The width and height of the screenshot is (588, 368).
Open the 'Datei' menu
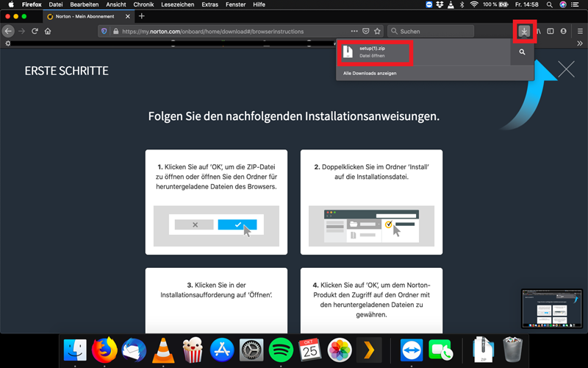[x=56, y=4]
